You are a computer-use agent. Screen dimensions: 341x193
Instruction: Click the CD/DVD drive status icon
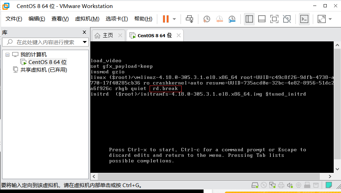point(264,185)
